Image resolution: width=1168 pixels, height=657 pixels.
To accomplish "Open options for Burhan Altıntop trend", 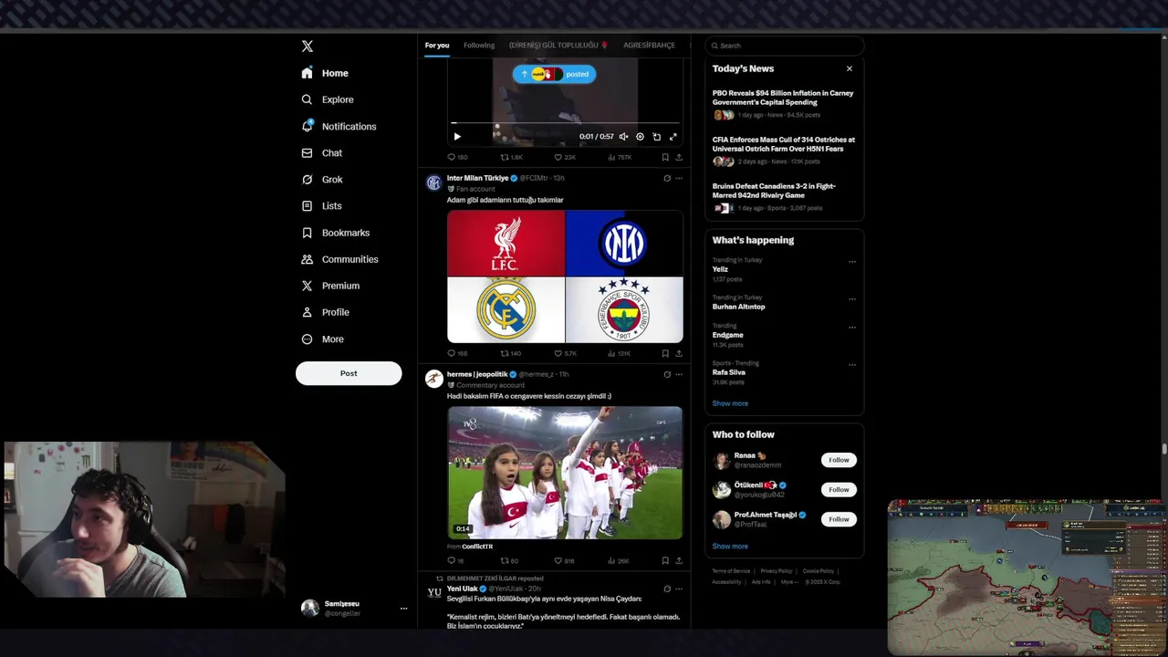I will pyautogui.click(x=852, y=298).
